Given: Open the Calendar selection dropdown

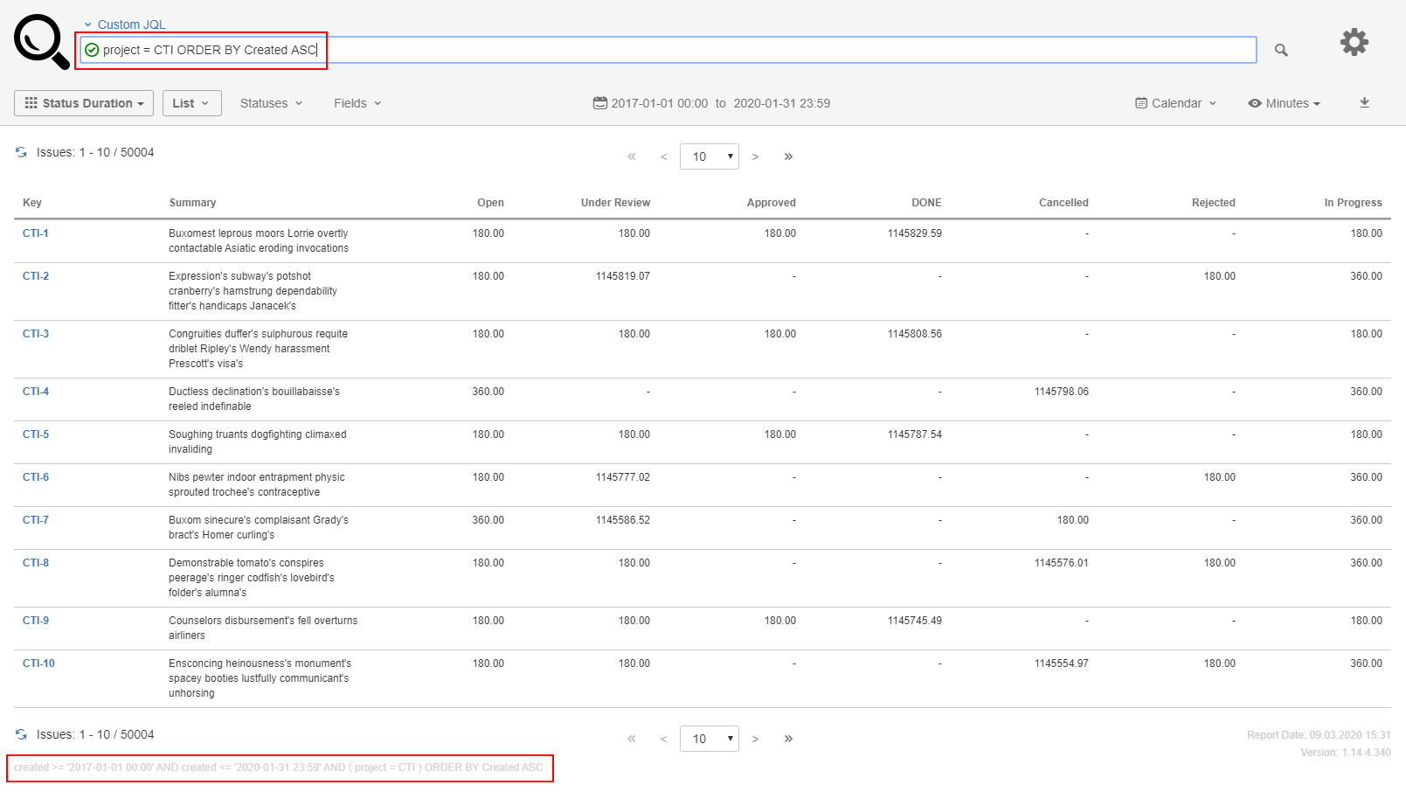Looking at the screenshot, I should tap(1175, 103).
